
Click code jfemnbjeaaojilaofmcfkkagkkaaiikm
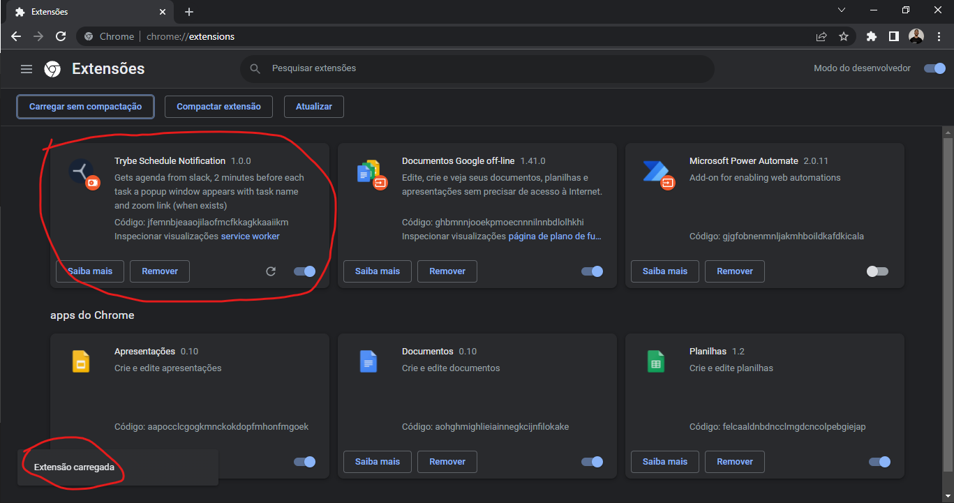[218, 223]
